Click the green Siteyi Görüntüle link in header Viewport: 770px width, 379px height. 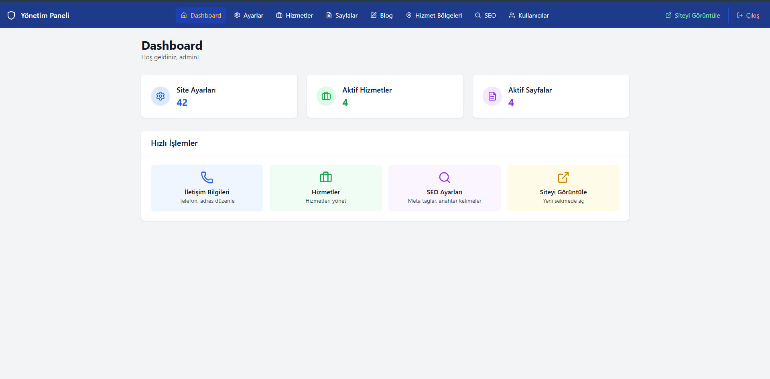click(693, 15)
